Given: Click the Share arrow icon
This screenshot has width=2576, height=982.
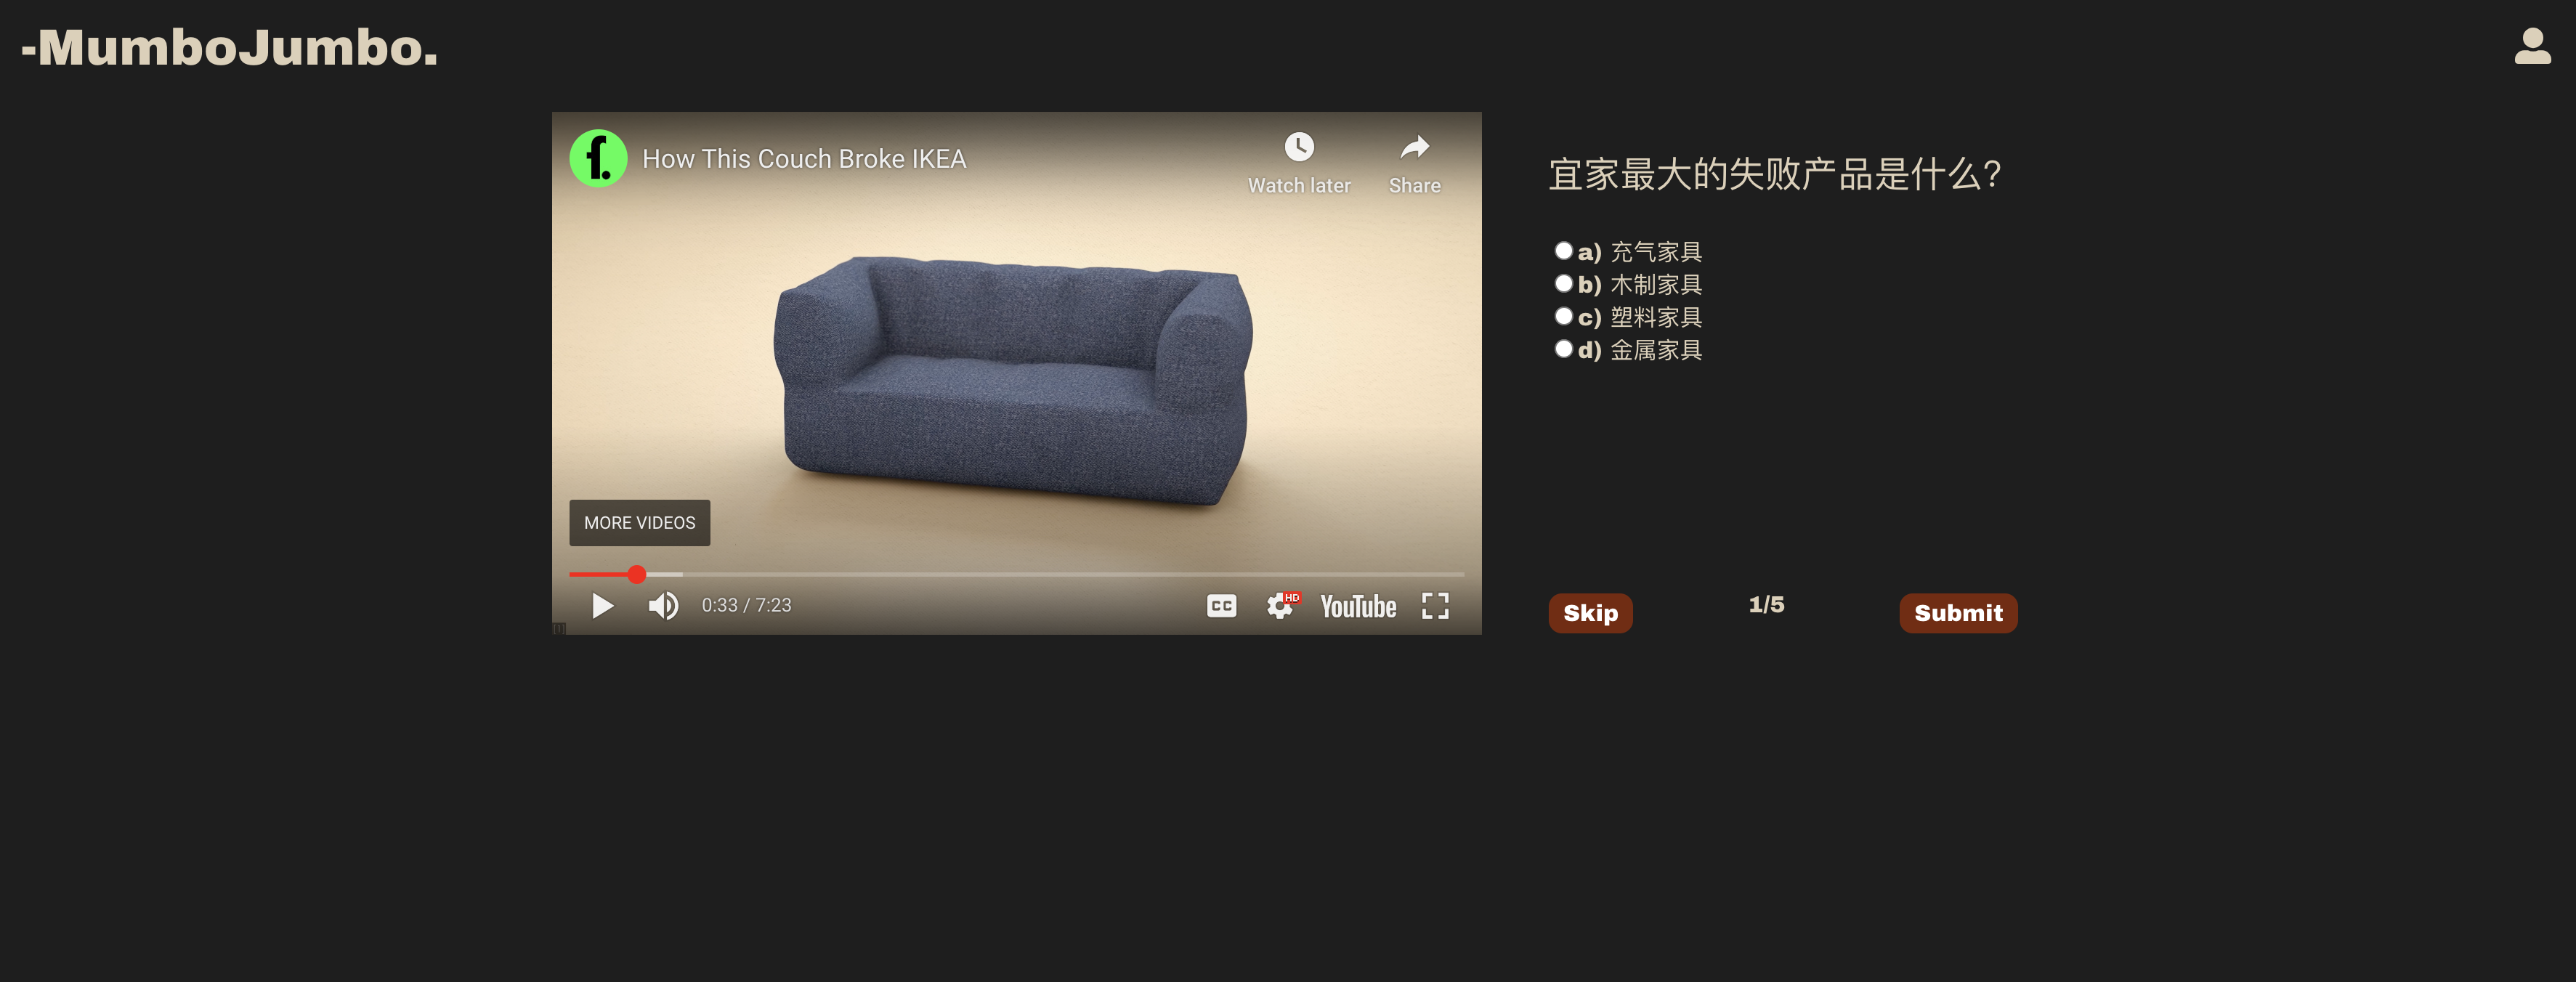Looking at the screenshot, I should pos(1414,148).
